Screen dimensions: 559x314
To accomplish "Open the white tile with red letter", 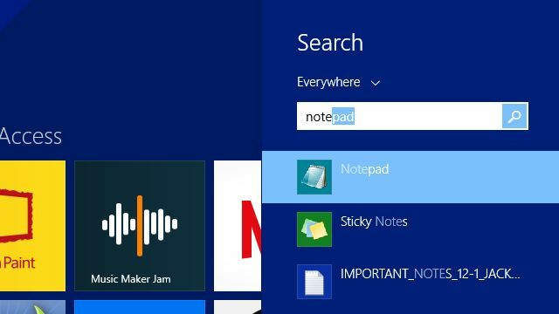I will (238, 226).
